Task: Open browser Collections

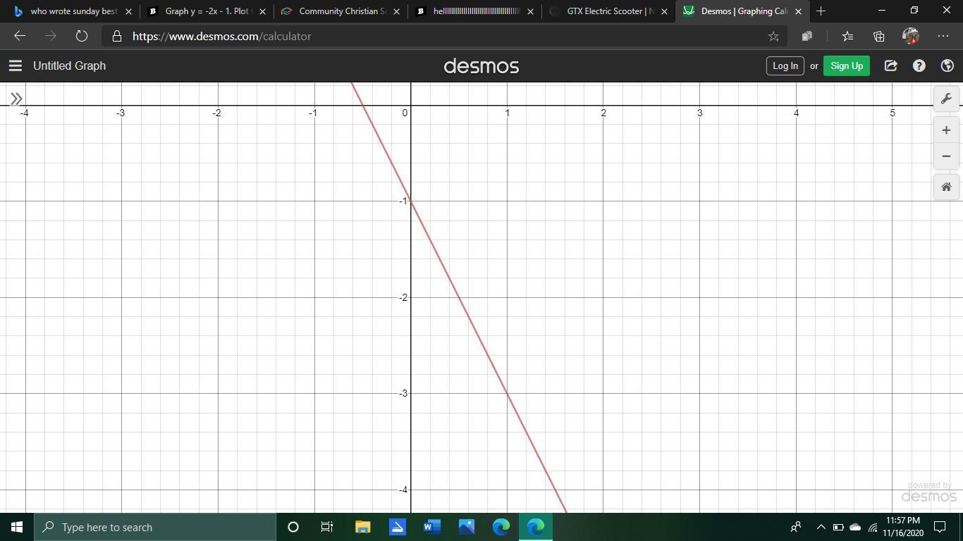Action: pos(879,36)
